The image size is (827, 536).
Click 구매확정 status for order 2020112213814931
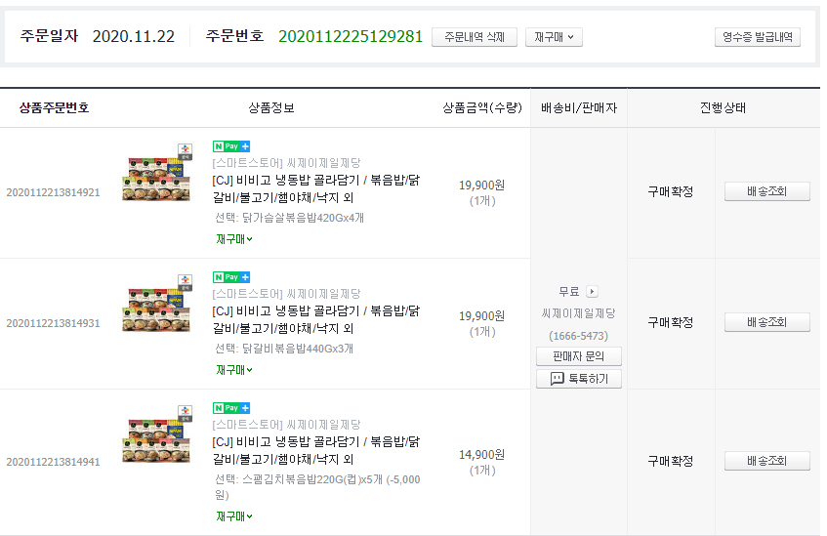click(671, 322)
